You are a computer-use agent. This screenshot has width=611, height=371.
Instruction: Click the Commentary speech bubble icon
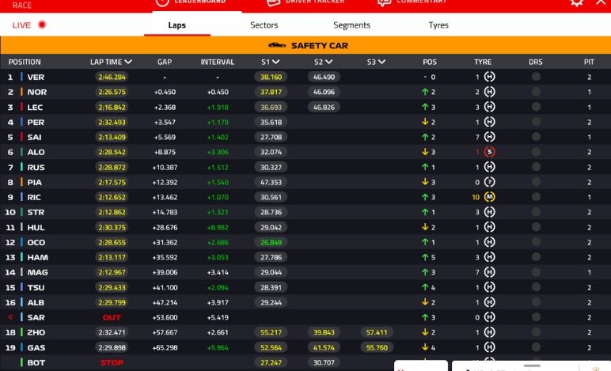pos(384,2)
